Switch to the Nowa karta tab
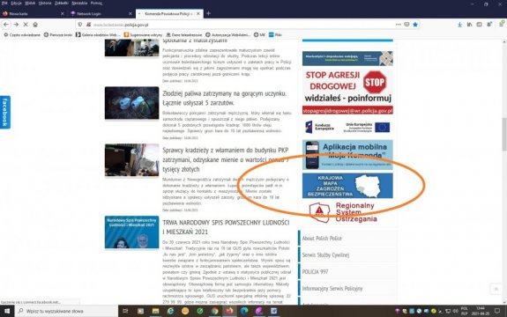 33,14
